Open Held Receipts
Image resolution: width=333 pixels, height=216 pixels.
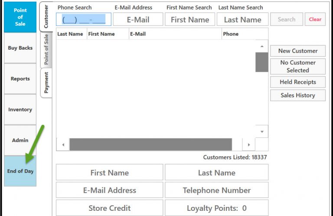(x=298, y=82)
